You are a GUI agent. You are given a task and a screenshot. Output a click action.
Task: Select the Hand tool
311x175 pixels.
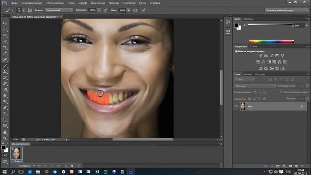coord(5,132)
